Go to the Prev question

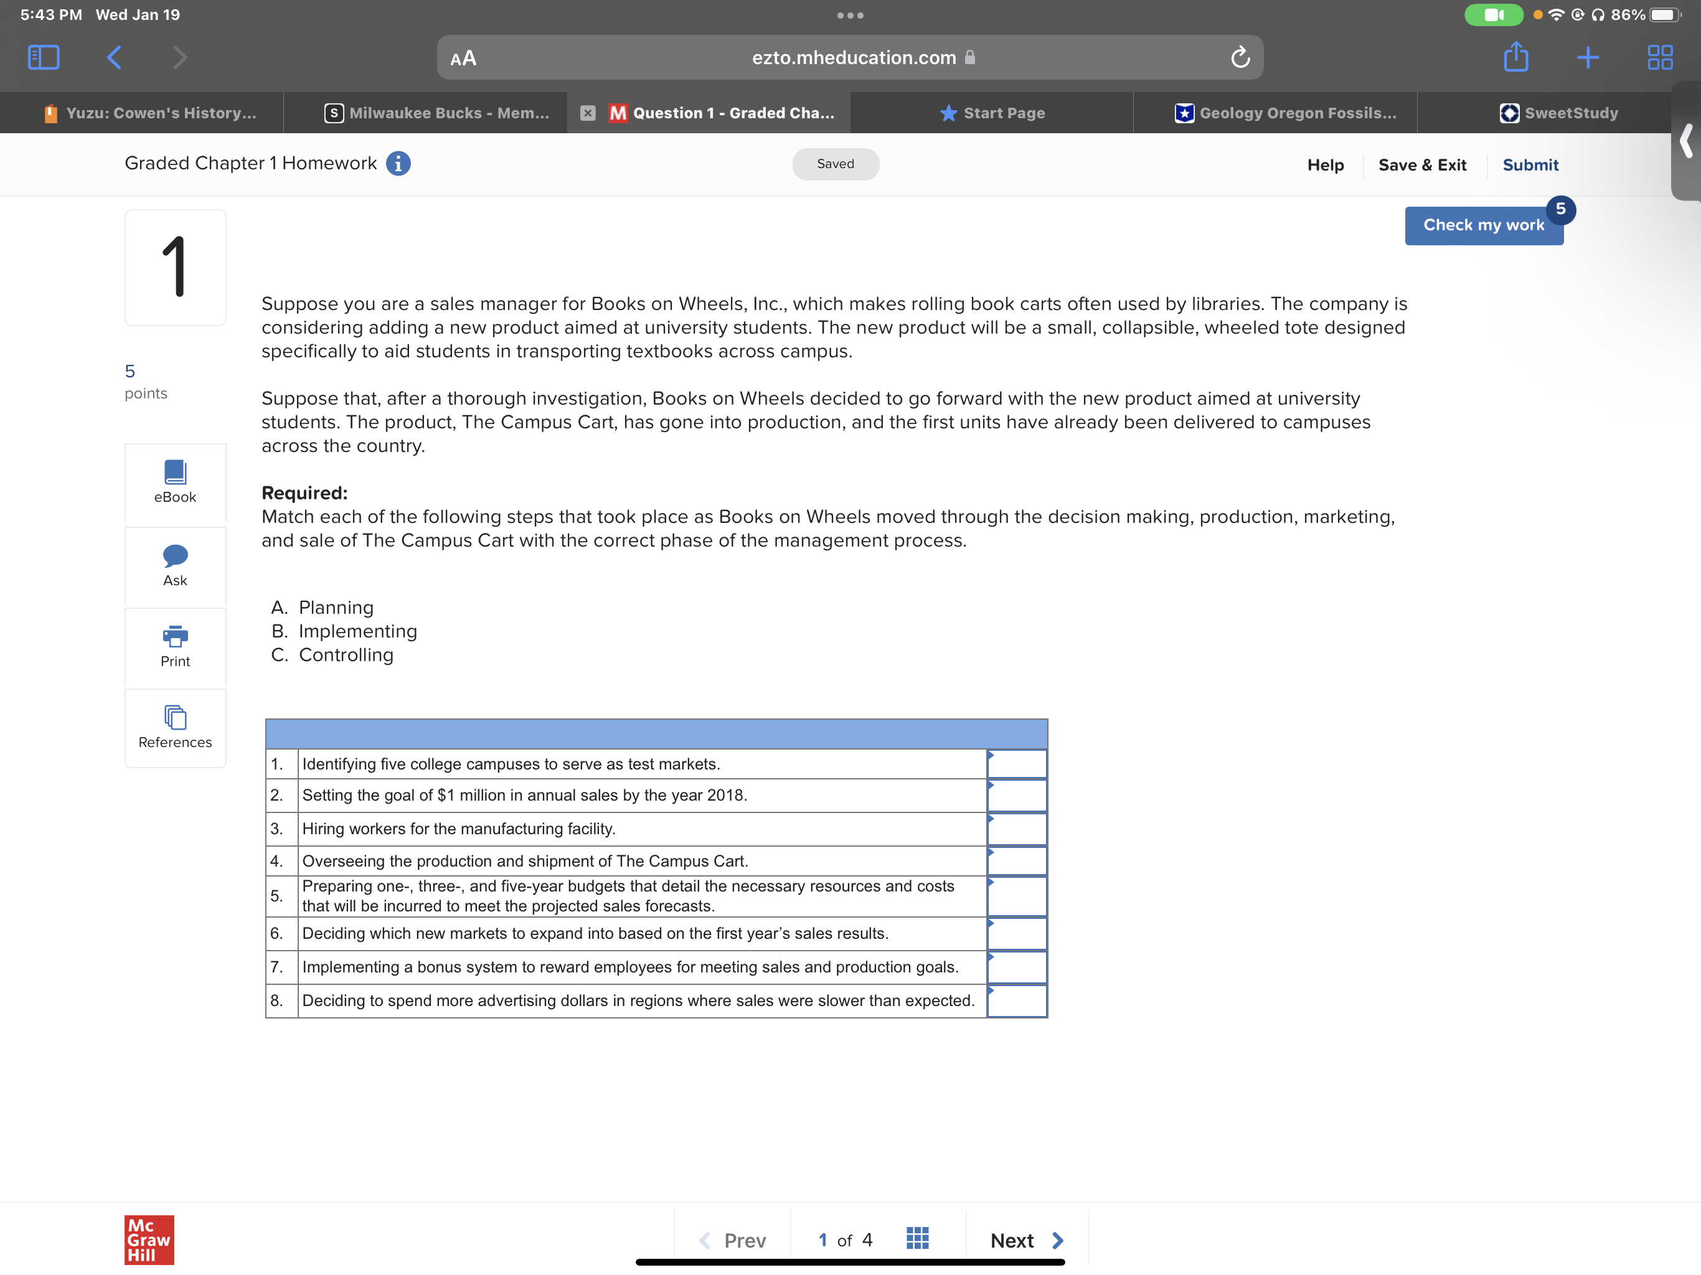(732, 1240)
